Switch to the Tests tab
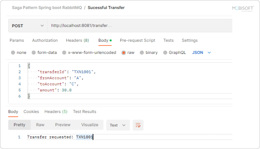260x149 pixels. [x=168, y=41]
